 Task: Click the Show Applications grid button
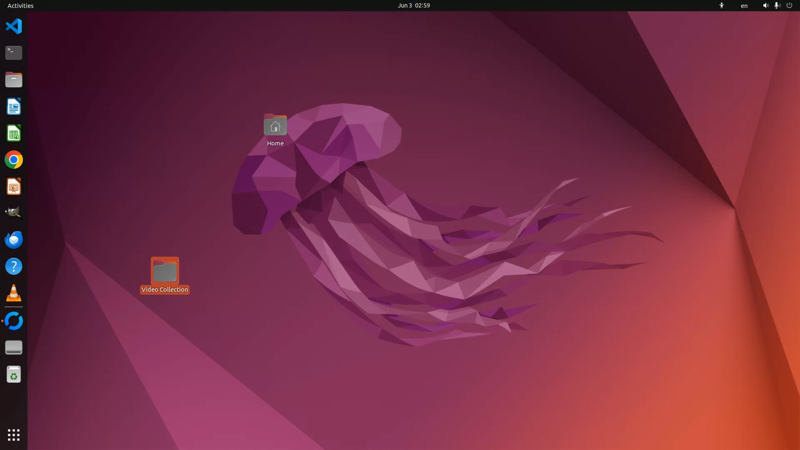click(x=14, y=435)
